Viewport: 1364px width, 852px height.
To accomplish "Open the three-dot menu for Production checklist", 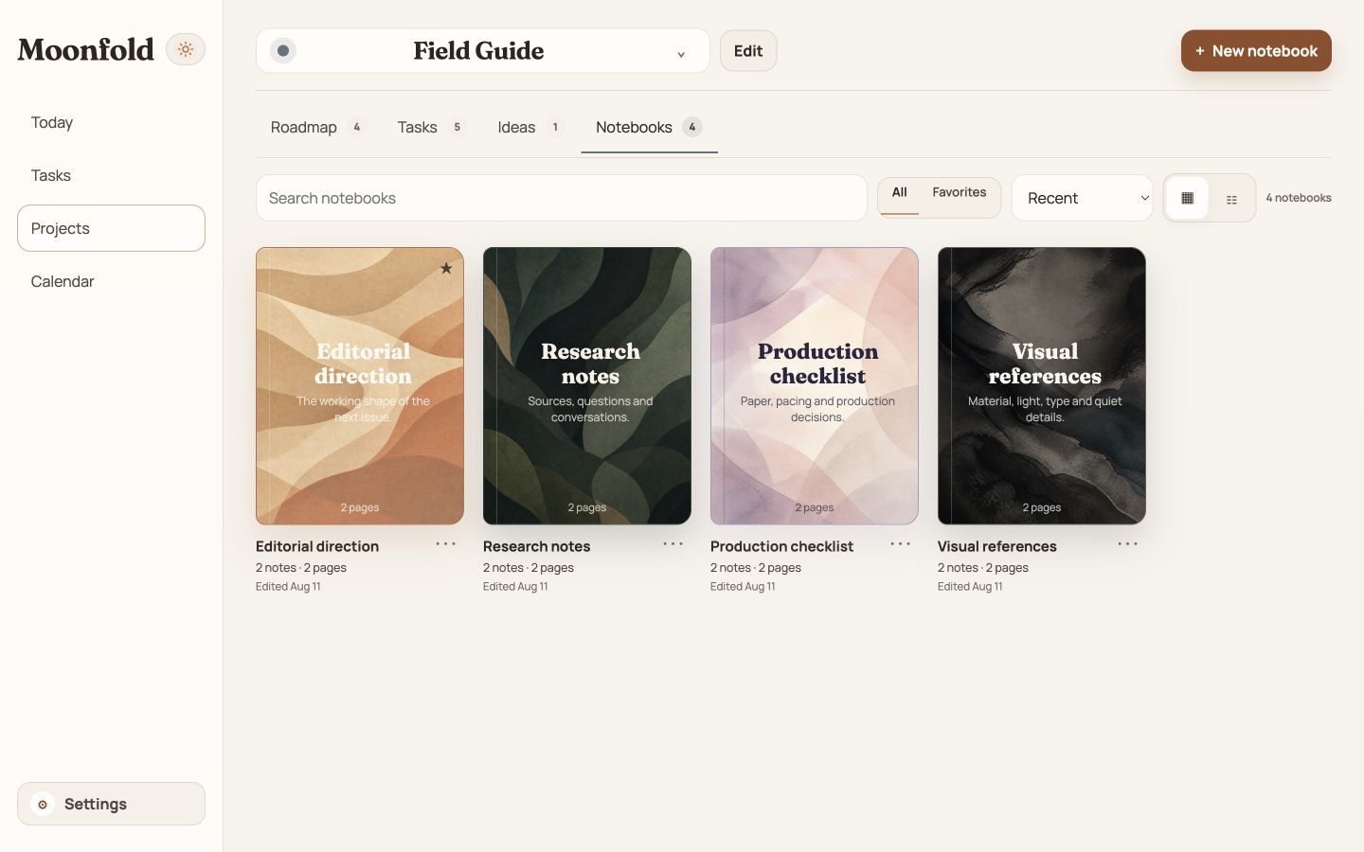I will (901, 544).
